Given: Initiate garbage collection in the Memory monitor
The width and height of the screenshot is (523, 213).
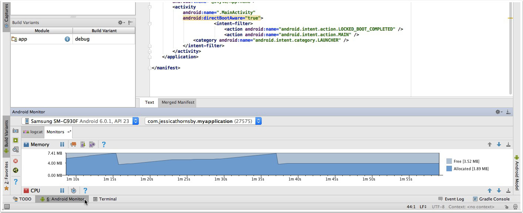Looking at the screenshot, I should click(73, 144).
